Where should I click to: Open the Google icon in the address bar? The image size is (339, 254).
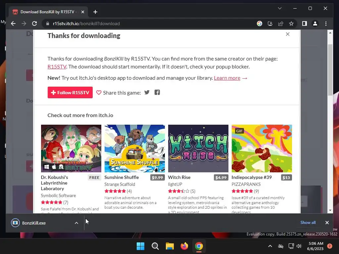coord(260,23)
